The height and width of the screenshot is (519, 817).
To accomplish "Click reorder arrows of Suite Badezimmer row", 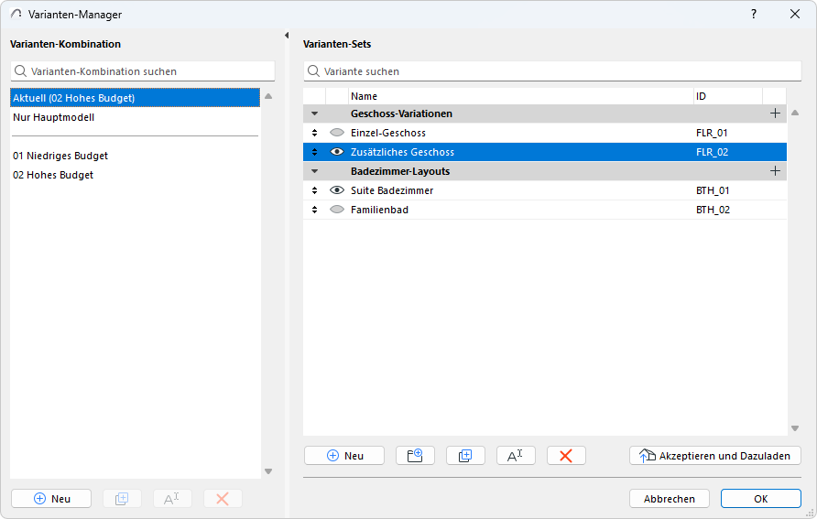I will coord(315,190).
